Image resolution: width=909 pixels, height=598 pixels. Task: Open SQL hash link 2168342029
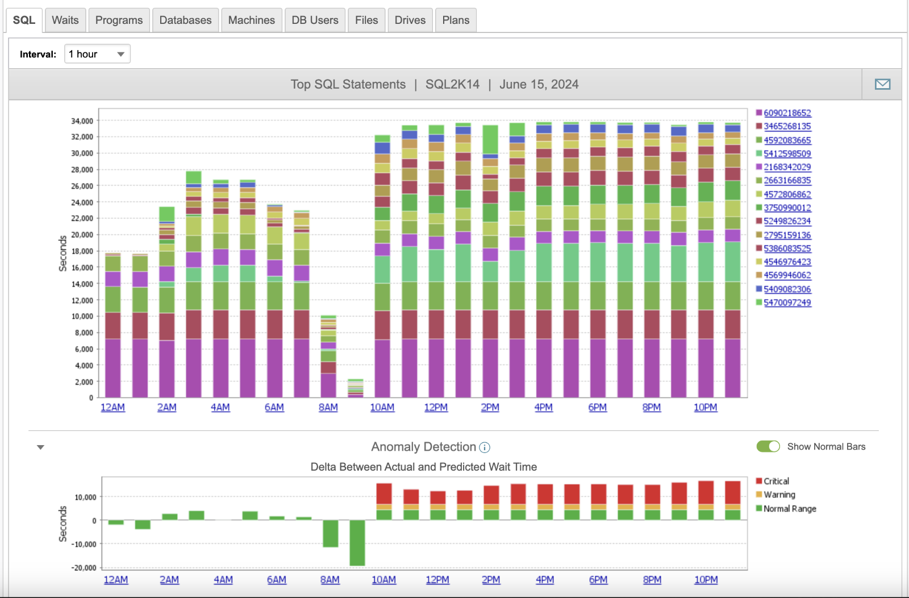tap(787, 167)
